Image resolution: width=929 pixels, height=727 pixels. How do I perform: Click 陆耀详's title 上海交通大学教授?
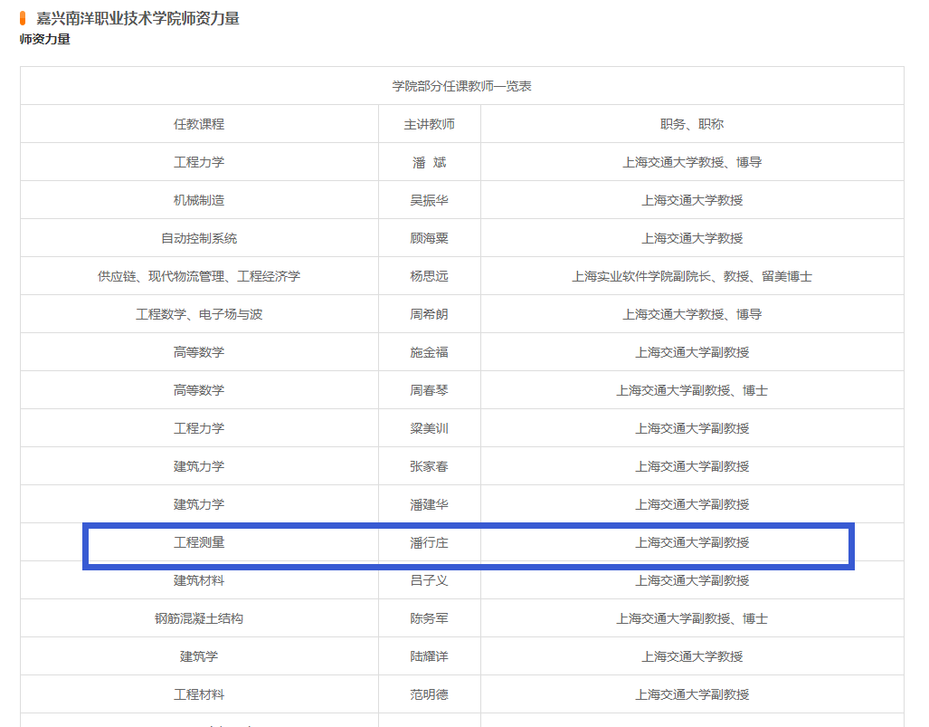pos(692,656)
